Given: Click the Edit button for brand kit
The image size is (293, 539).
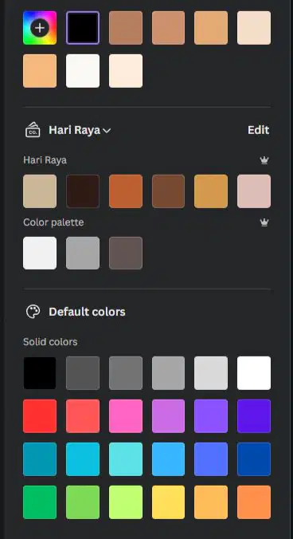Looking at the screenshot, I should click(258, 130).
